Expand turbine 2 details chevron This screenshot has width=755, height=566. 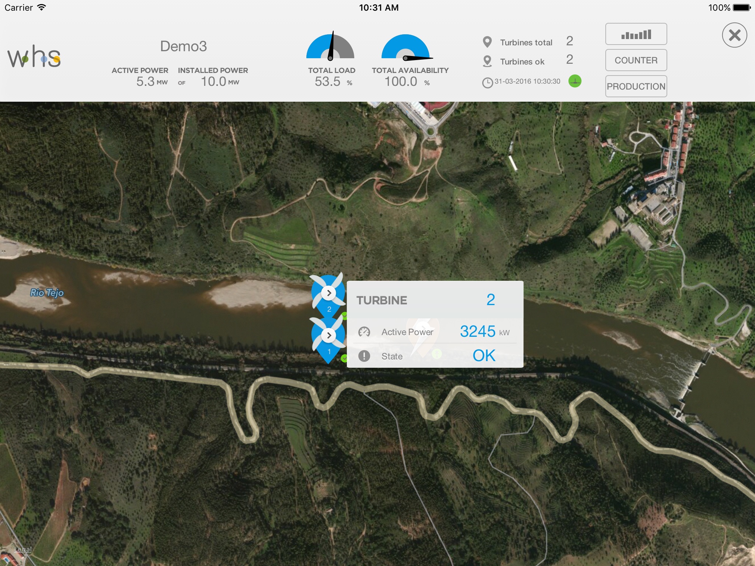pyautogui.click(x=329, y=293)
